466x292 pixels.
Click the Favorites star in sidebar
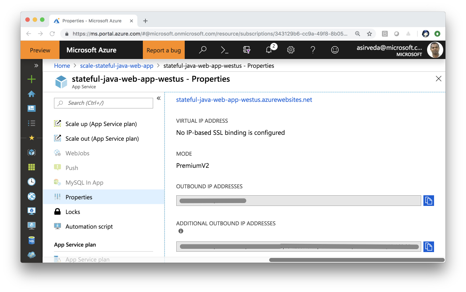(32, 138)
